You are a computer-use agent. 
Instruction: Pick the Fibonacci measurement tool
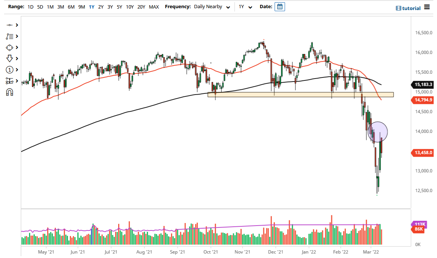[10, 81]
